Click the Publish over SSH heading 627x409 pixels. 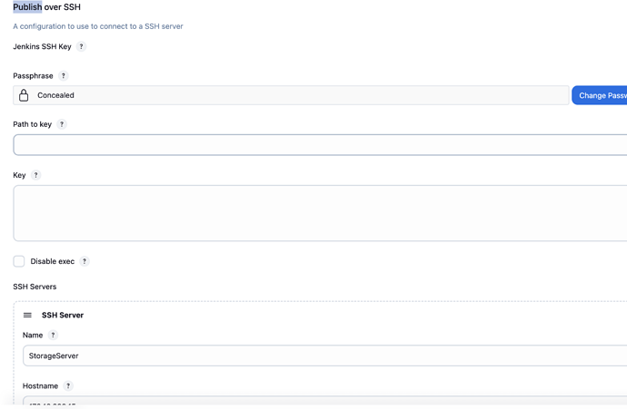(x=47, y=7)
